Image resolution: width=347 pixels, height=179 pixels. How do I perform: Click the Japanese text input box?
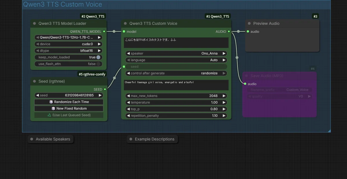(x=176, y=43)
